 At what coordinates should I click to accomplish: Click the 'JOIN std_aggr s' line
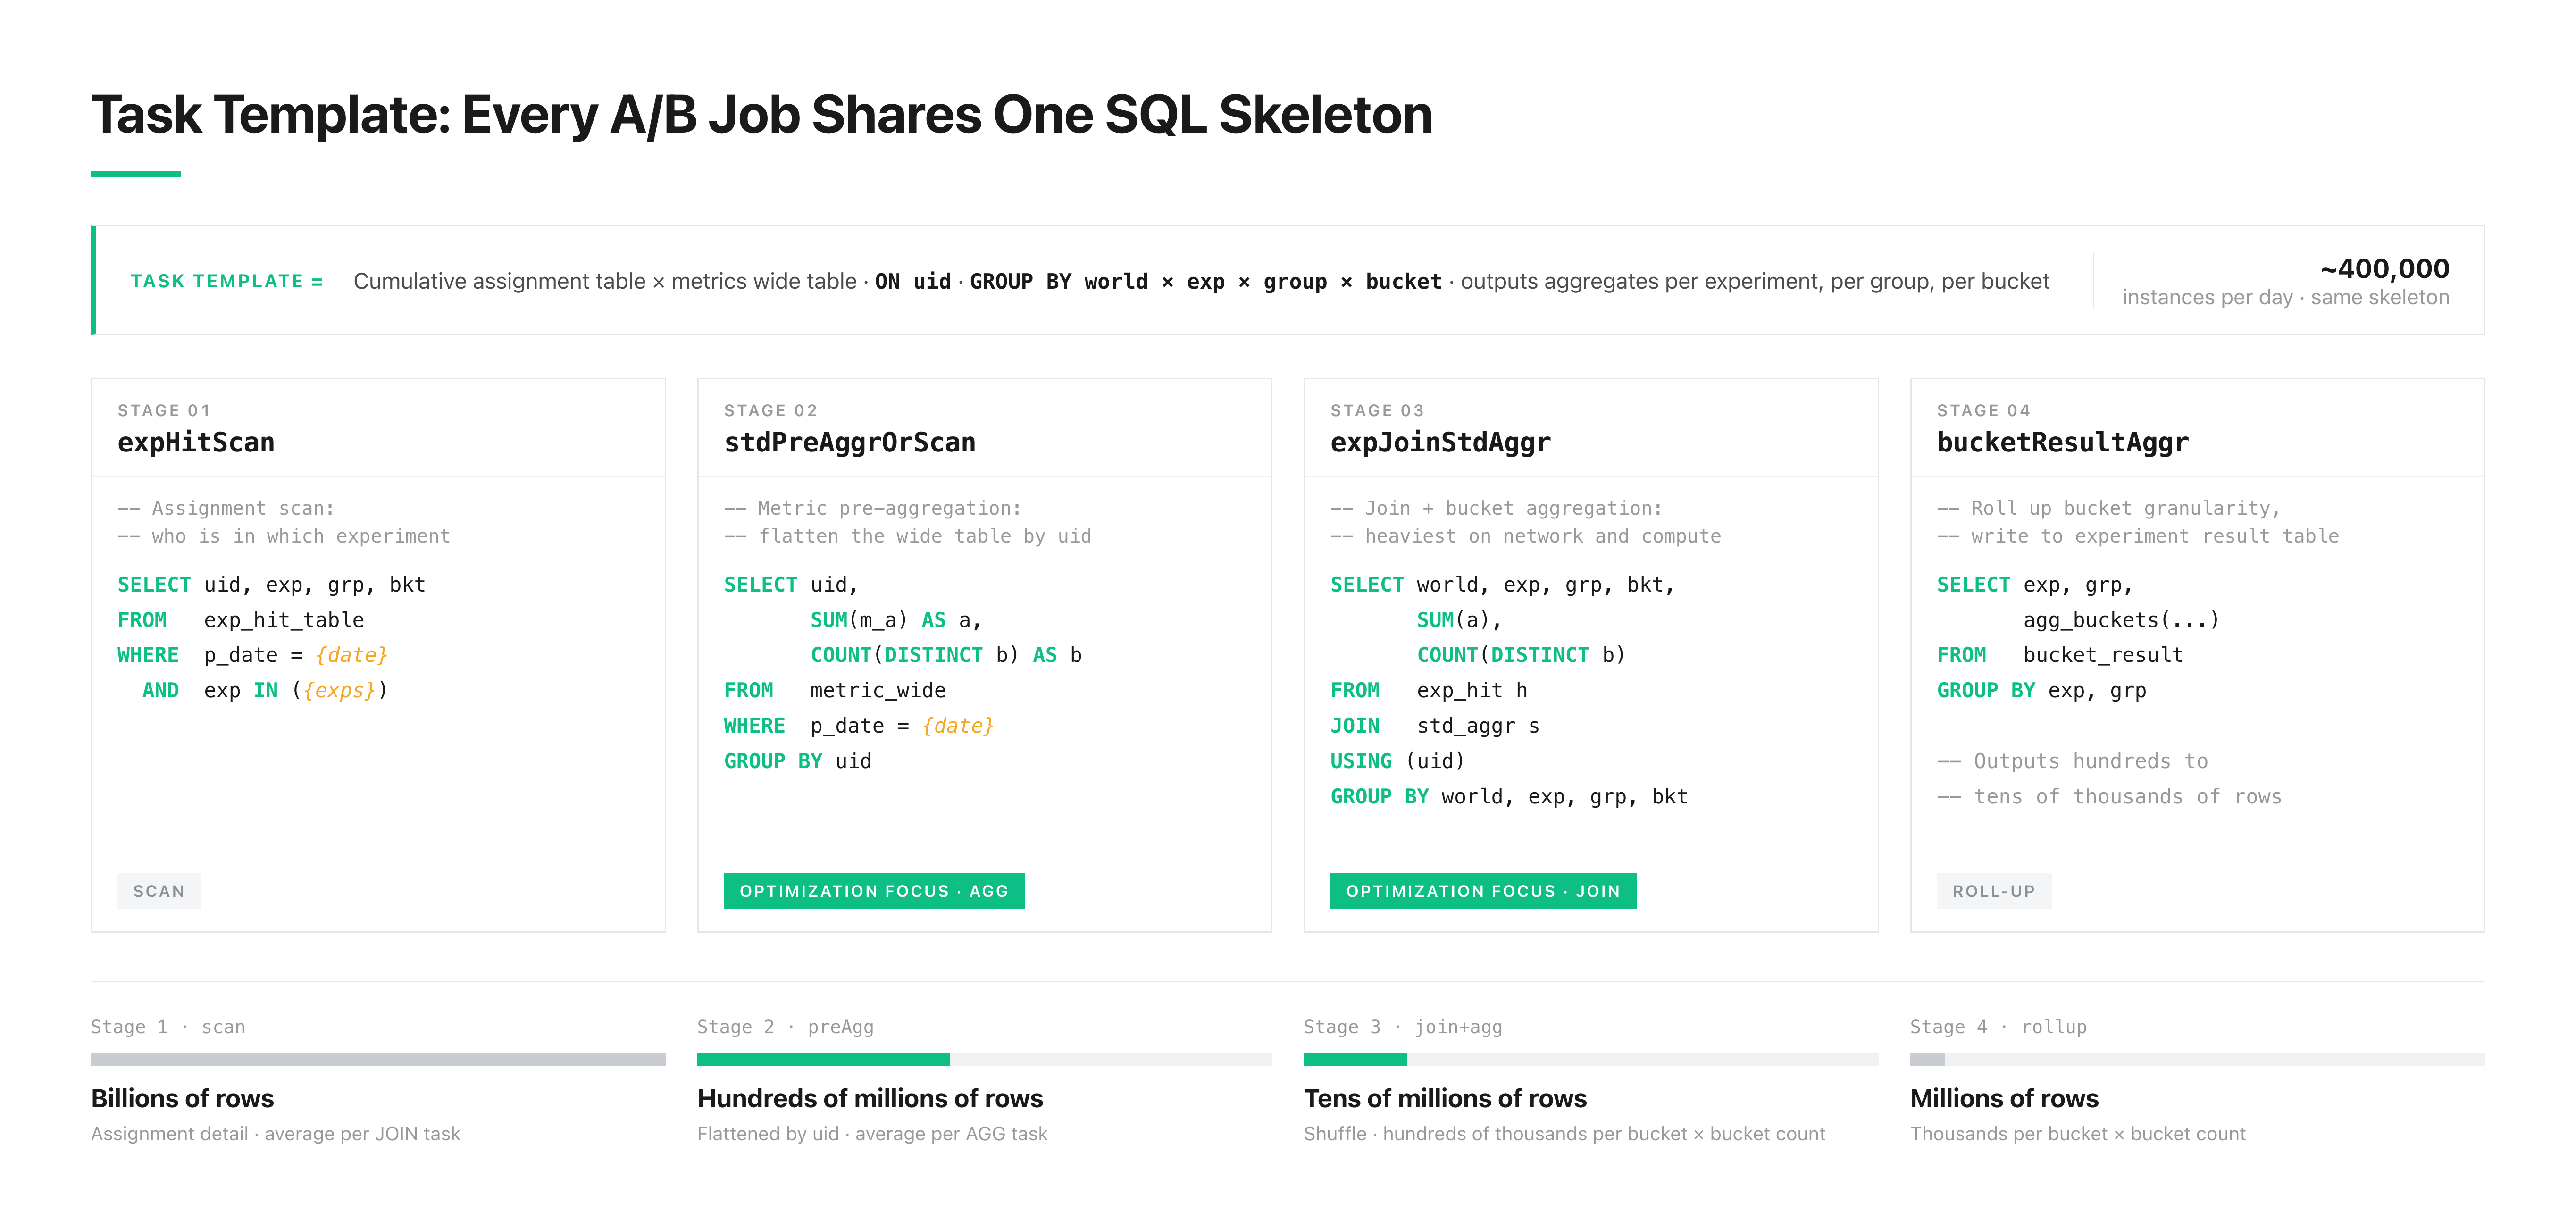pyautogui.click(x=1435, y=726)
